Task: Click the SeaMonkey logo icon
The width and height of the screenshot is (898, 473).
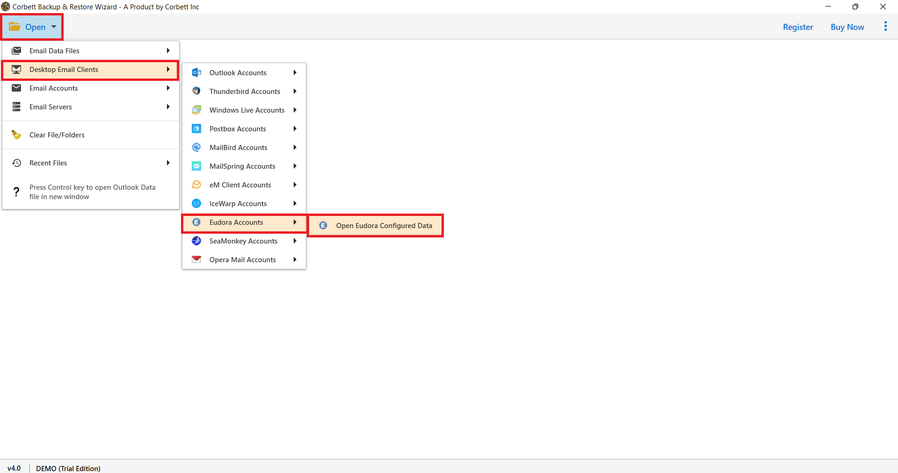Action: tap(196, 241)
